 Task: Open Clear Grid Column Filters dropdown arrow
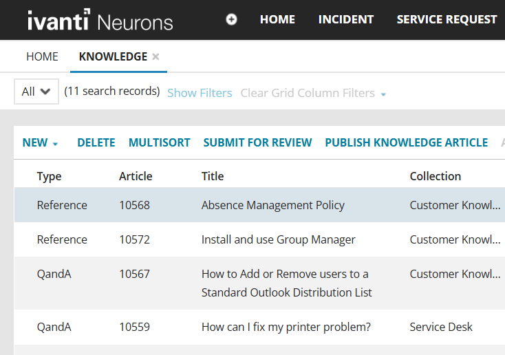[x=383, y=94]
